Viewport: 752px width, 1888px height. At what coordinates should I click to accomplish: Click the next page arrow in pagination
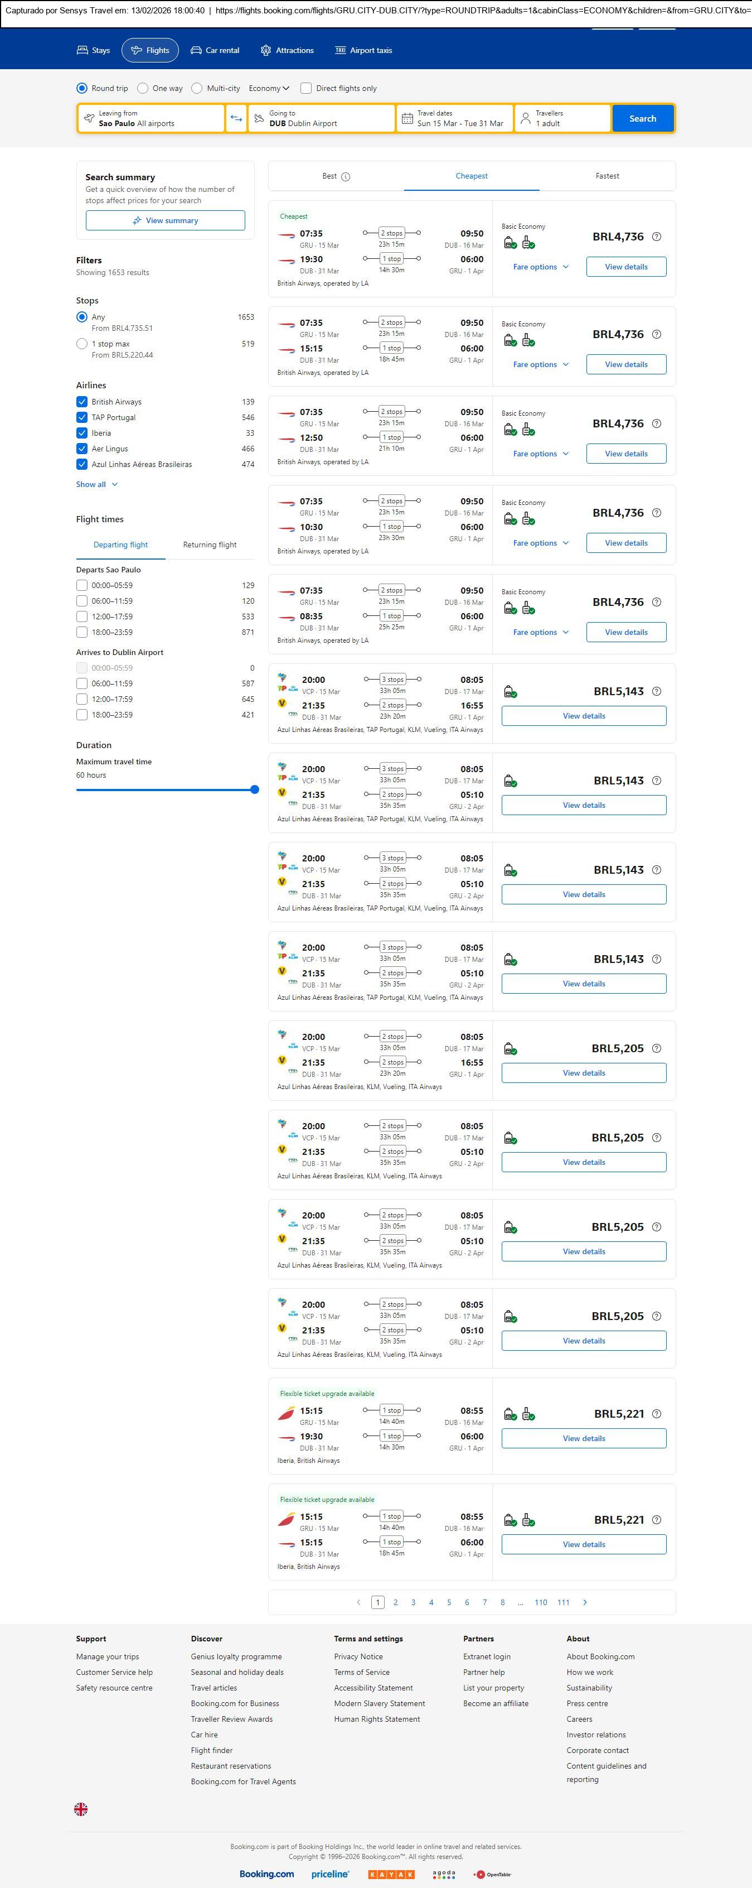click(x=584, y=1601)
